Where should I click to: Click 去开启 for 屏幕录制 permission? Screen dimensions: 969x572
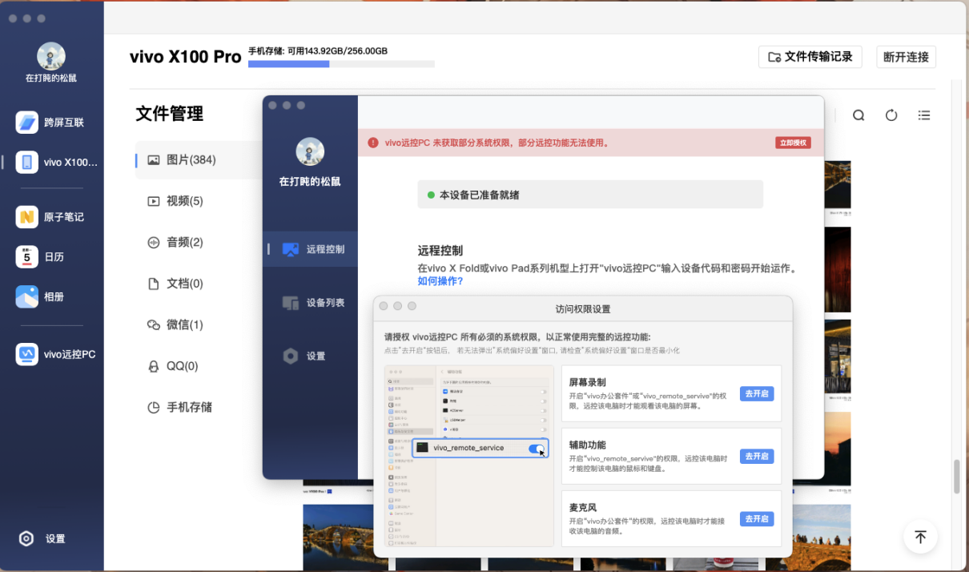point(757,393)
